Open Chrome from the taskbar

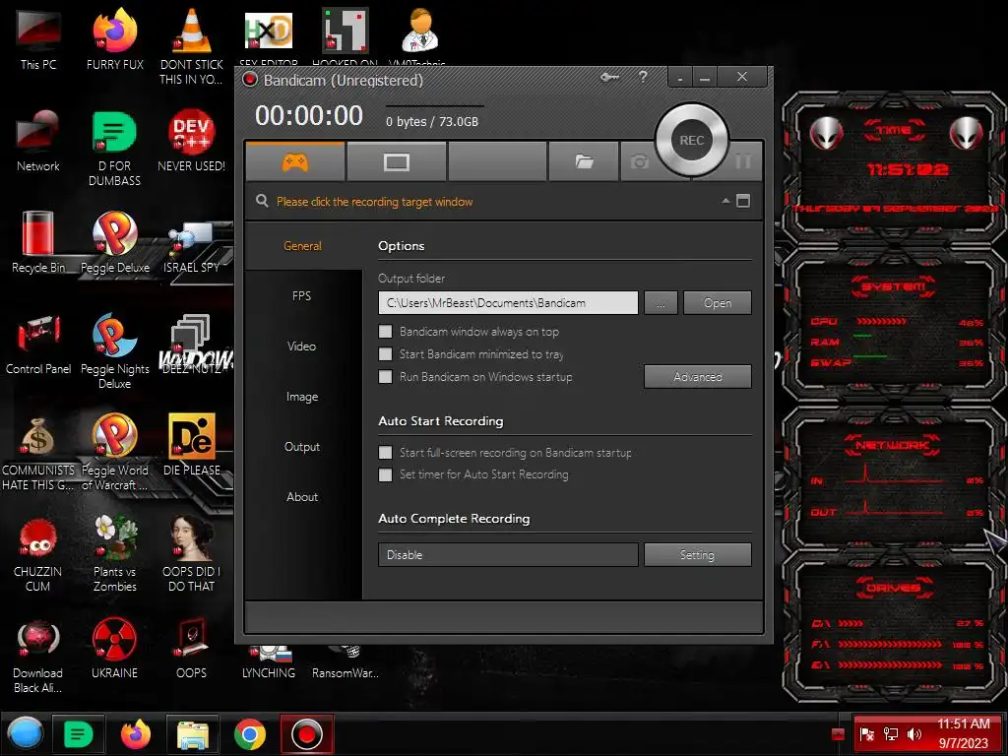pyautogui.click(x=249, y=734)
